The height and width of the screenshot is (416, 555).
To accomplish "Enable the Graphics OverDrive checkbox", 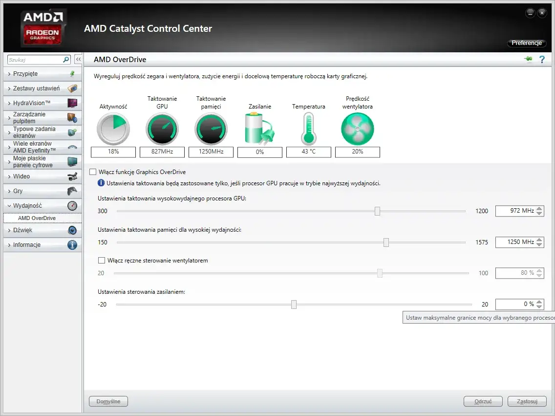I will point(93,172).
